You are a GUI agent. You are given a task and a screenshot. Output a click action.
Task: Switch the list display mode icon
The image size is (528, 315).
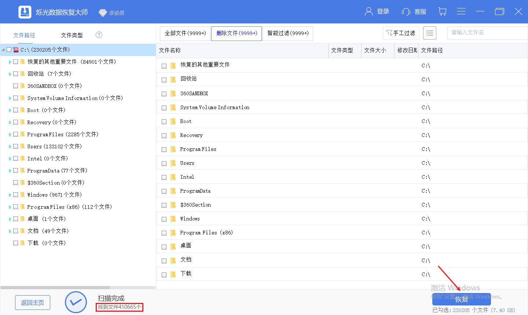[x=429, y=33]
